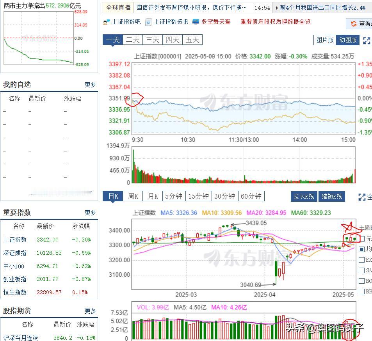Image resolution: width=372 pixels, height=341 pixels.
Task: Open 上证指数 in 重要指数 list
Action: click(x=15, y=240)
